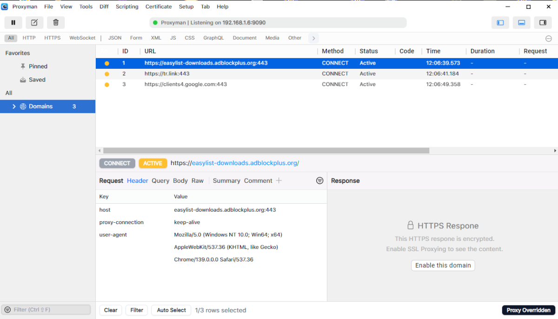This screenshot has width=558, height=319.
Task: Click the compose new request icon
Action: tap(34, 22)
